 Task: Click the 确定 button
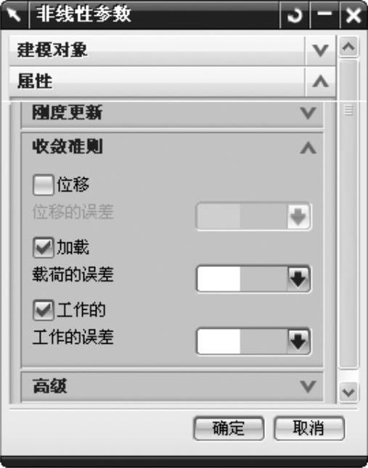(x=229, y=428)
